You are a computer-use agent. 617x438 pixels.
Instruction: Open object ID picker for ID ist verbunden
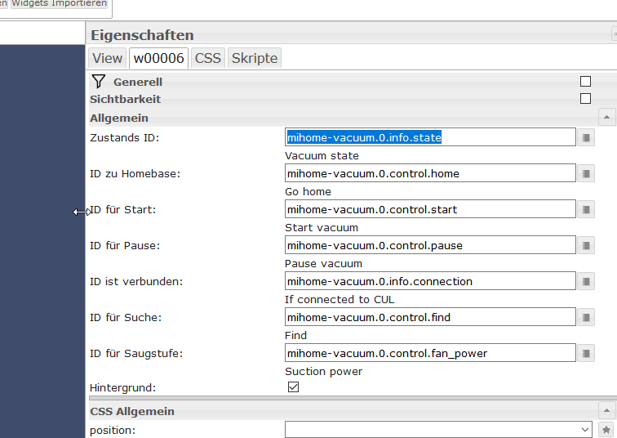pyautogui.click(x=586, y=281)
